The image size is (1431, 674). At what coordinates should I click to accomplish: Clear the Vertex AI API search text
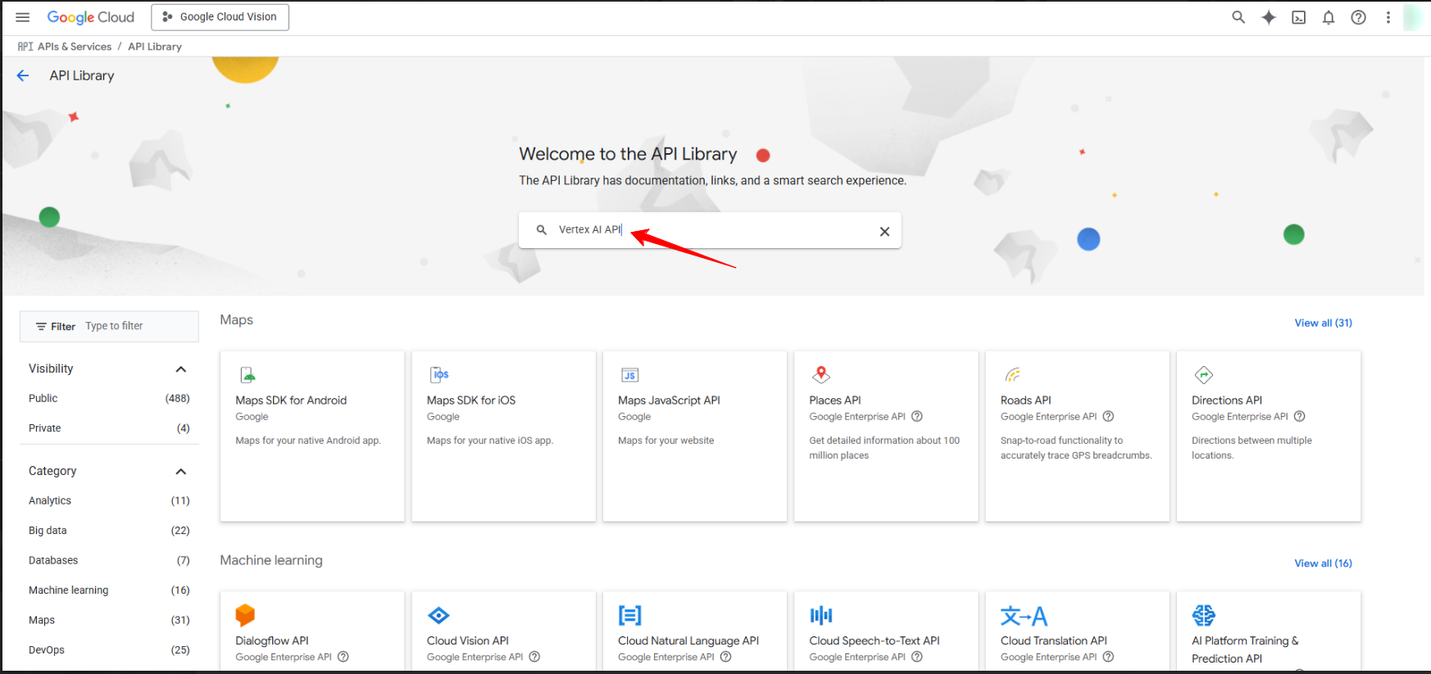click(884, 232)
